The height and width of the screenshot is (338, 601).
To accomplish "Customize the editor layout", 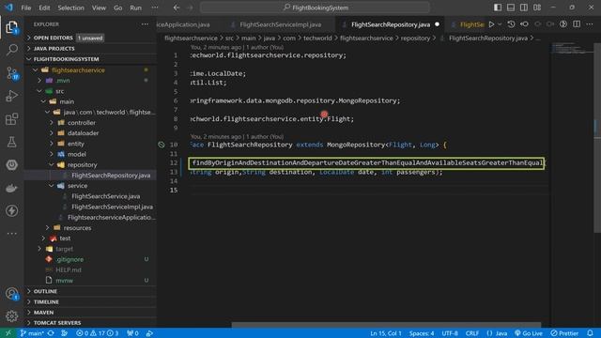I will point(537,8).
